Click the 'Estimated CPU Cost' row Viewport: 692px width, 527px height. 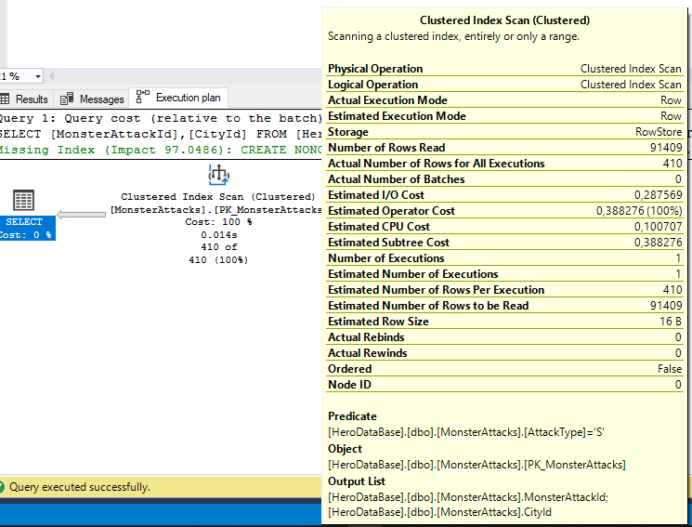click(505, 227)
